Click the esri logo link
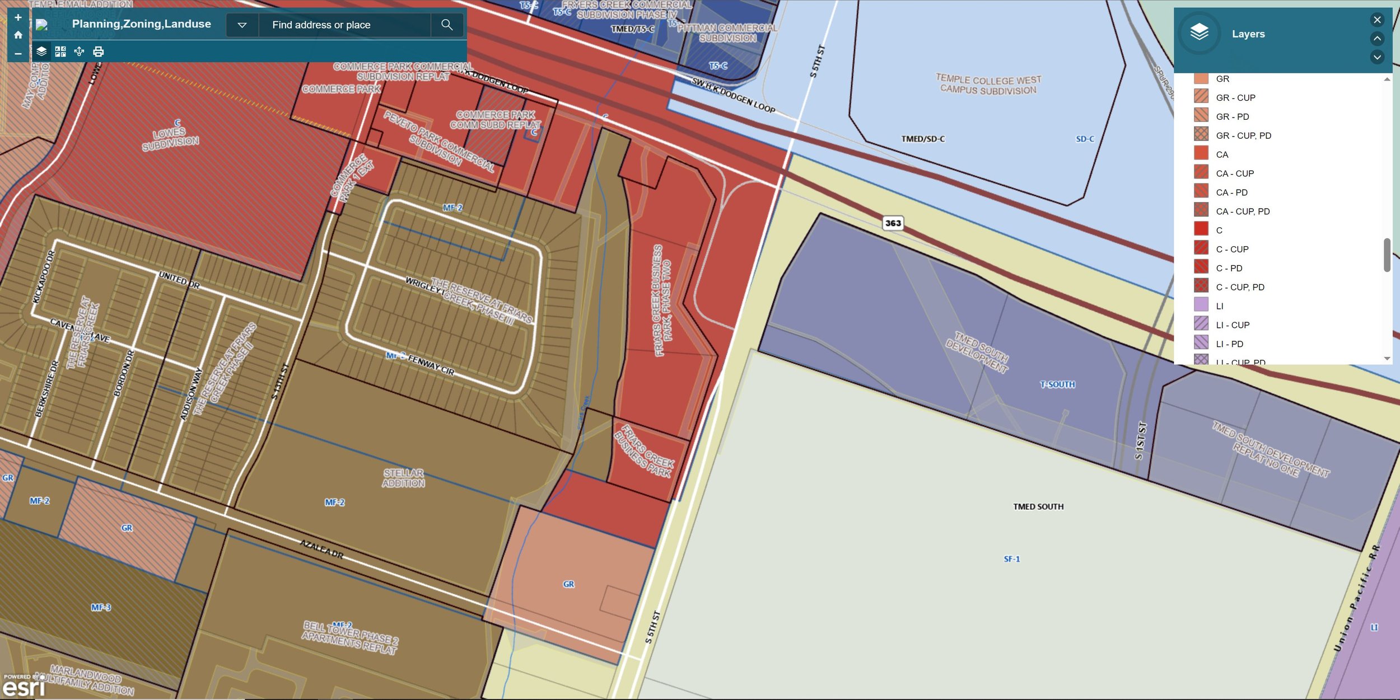Screen dimensions: 1400x700 coord(23,686)
